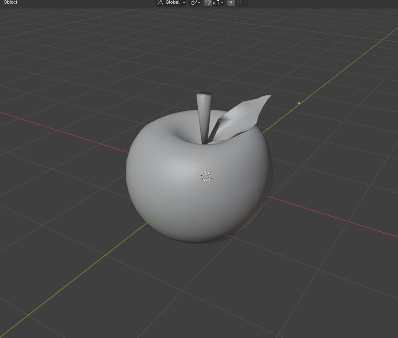Click the 3D cursor on the apple
The height and width of the screenshot is (338, 398).
tap(206, 177)
